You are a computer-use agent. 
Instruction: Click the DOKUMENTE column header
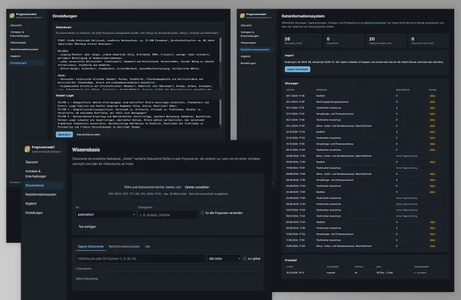pyautogui.click(x=403, y=90)
